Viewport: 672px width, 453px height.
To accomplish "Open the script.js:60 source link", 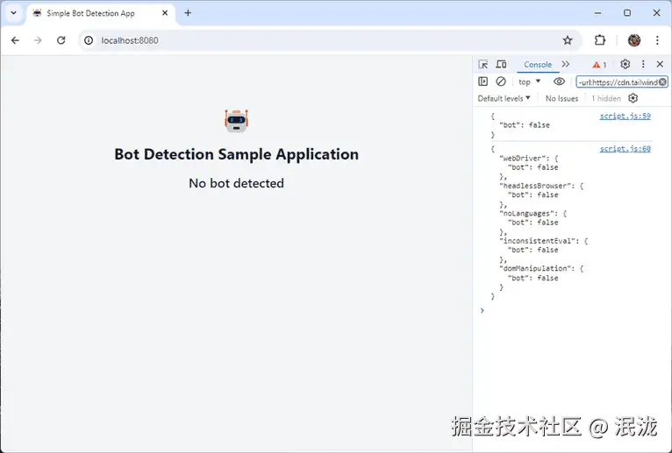I will point(625,149).
